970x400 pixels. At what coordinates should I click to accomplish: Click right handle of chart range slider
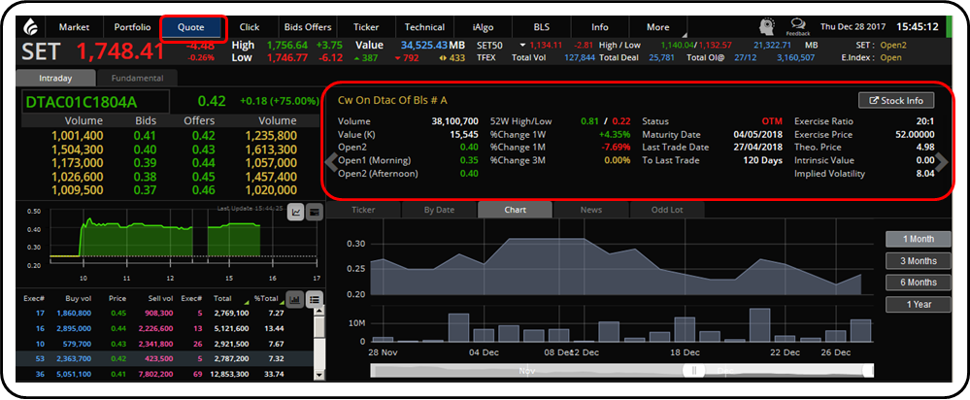(x=868, y=370)
